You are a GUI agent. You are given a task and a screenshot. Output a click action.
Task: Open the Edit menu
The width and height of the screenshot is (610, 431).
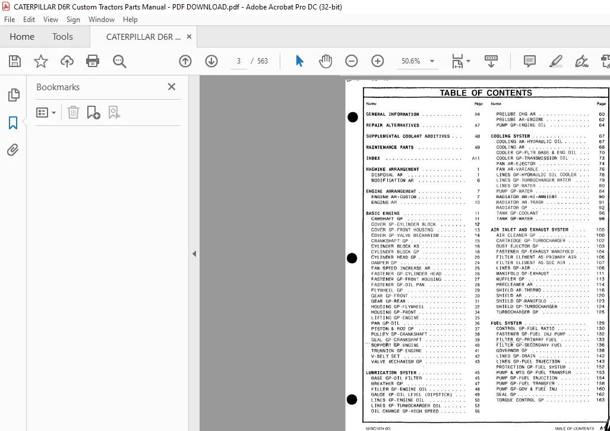point(29,20)
